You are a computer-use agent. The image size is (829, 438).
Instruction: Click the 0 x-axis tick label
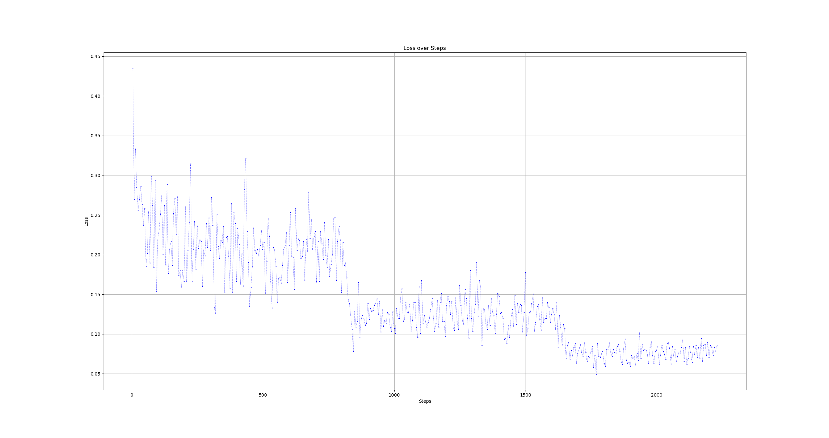(x=132, y=395)
